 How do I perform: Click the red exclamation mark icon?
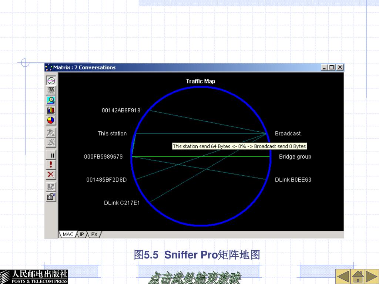click(51, 165)
